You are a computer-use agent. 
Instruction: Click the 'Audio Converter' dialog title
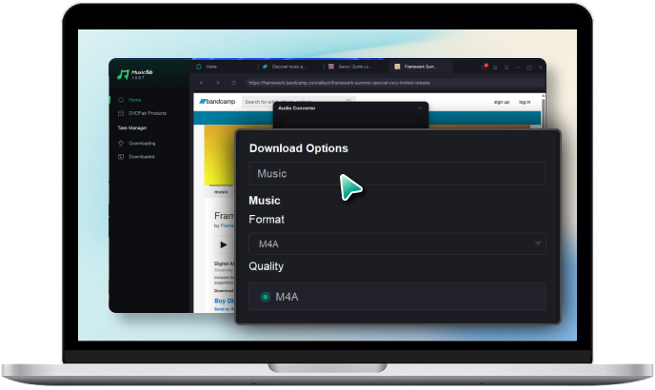coord(297,108)
